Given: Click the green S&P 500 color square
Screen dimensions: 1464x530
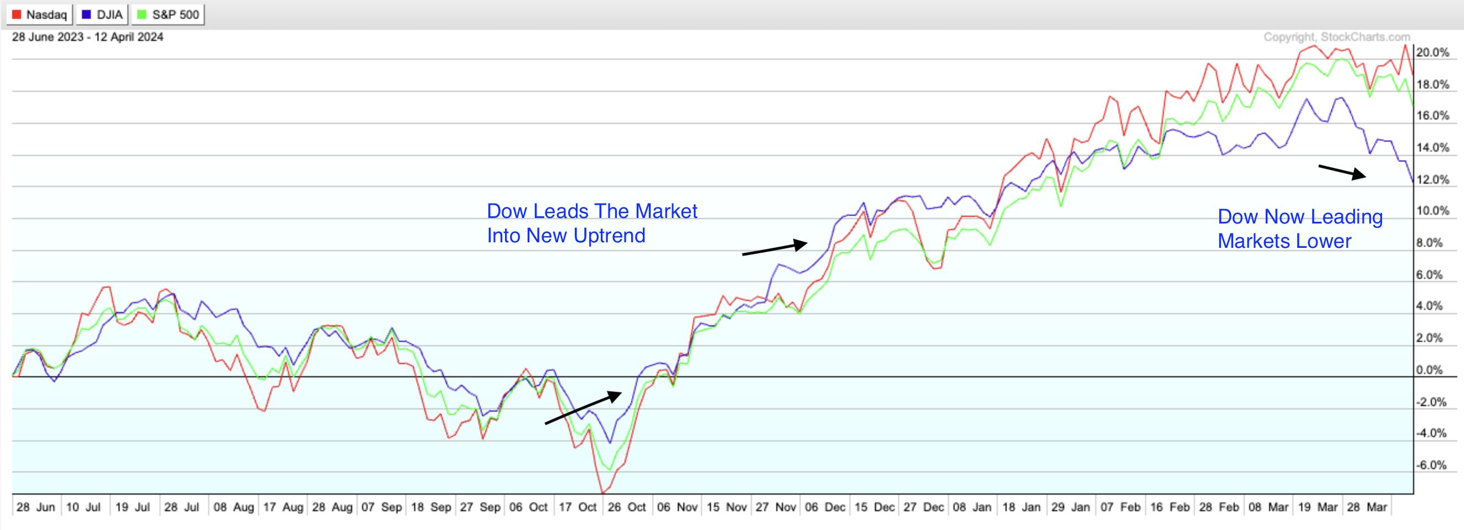Looking at the screenshot, I should click(x=142, y=15).
